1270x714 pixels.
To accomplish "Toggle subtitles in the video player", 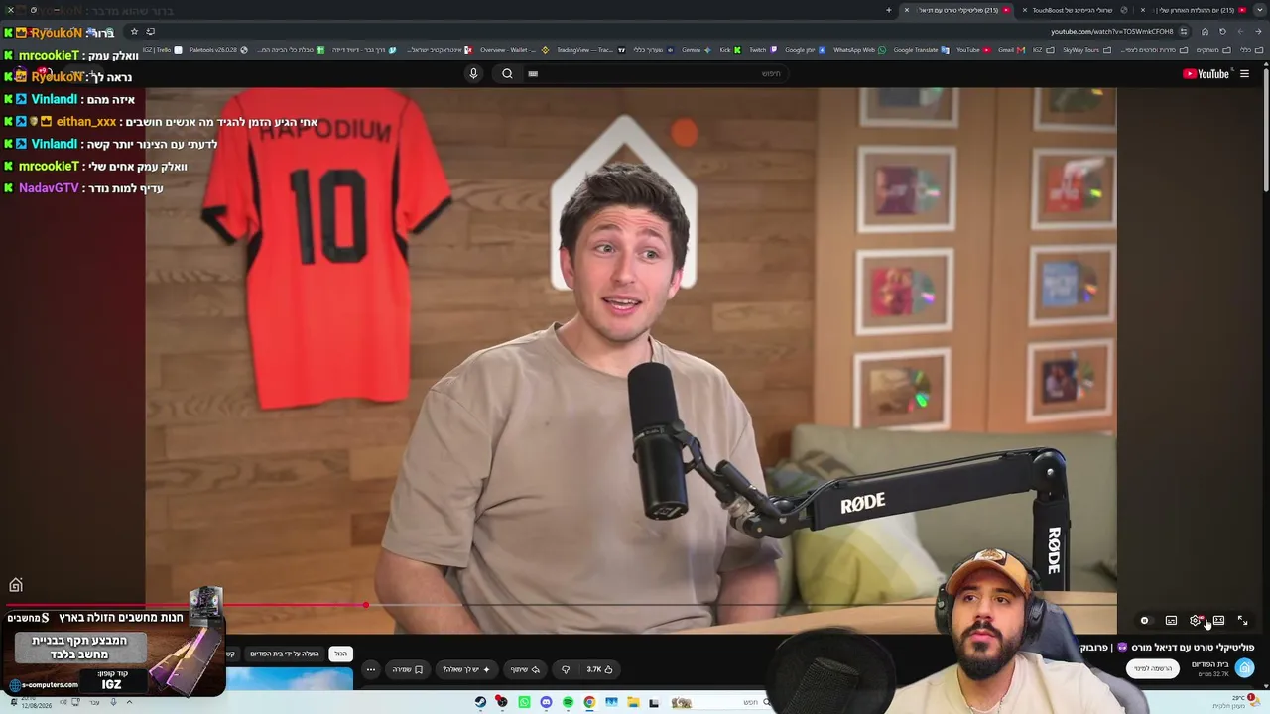I will point(1171,620).
